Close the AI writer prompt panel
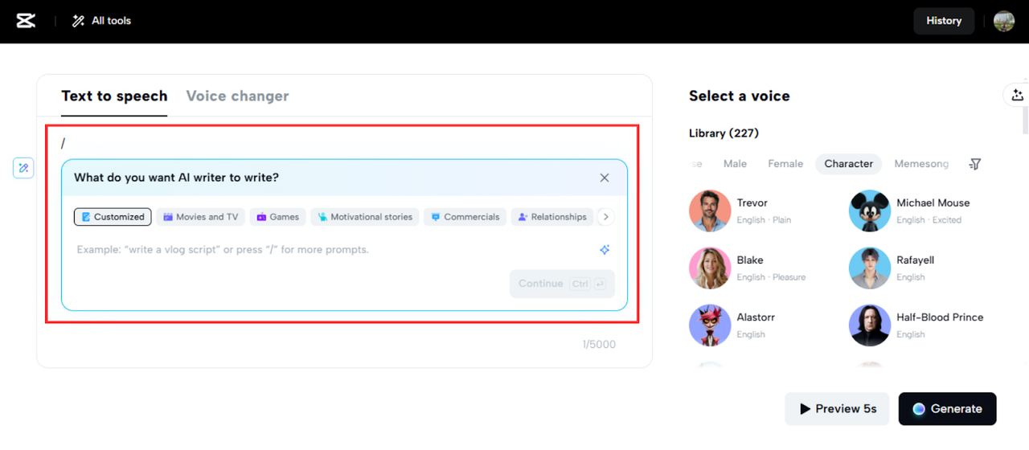 coord(605,178)
